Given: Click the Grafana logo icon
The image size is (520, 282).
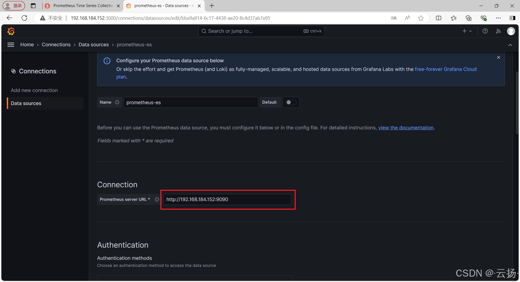Looking at the screenshot, I should 11,31.
